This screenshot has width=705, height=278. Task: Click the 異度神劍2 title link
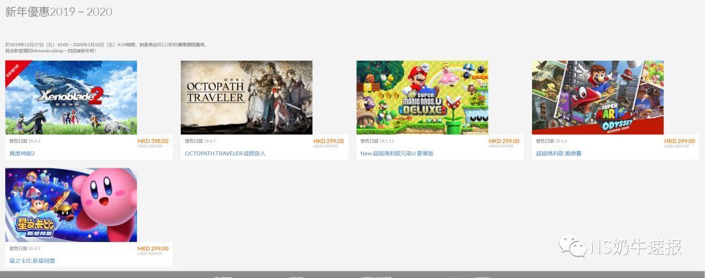pyautogui.click(x=22, y=153)
